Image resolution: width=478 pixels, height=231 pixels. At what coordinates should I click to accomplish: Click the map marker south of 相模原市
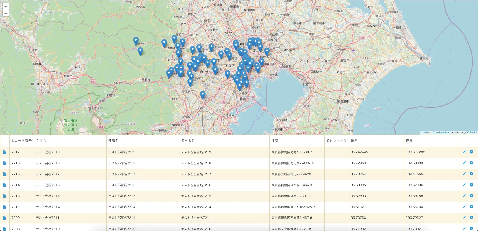click(x=203, y=95)
